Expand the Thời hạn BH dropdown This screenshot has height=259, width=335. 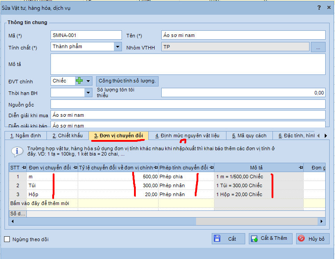coord(88,93)
